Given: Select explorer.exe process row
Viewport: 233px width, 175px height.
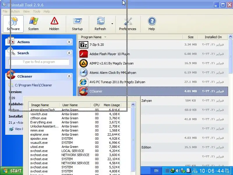Looking at the screenshot, I should 75,134.
